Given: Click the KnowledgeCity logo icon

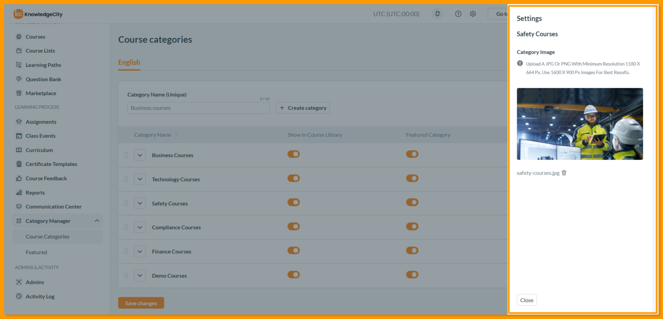Looking at the screenshot, I should click(18, 14).
